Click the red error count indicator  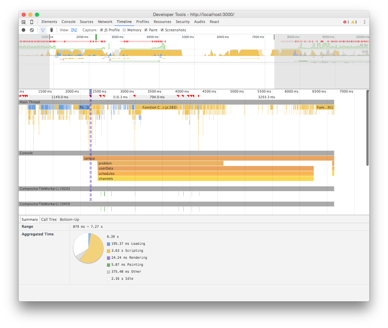coord(346,22)
